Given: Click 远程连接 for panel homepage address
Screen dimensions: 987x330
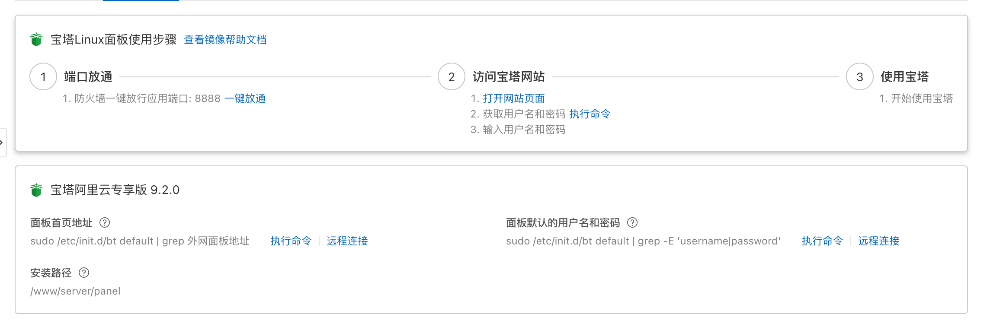Looking at the screenshot, I should coord(347,241).
